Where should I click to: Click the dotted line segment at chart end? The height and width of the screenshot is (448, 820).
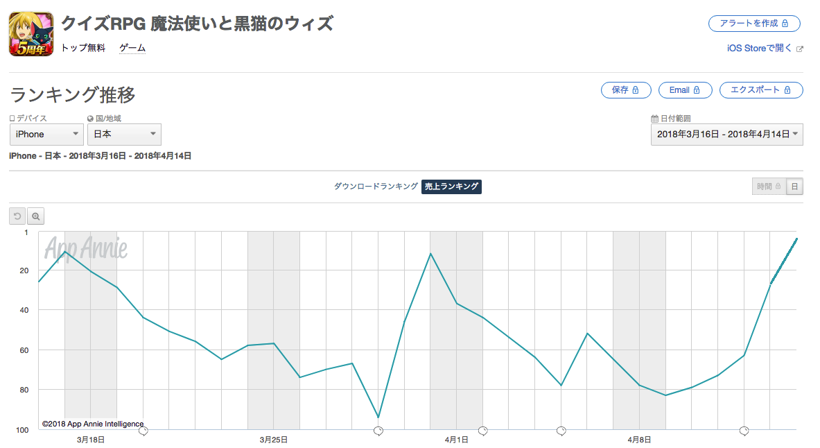[x=783, y=261]
